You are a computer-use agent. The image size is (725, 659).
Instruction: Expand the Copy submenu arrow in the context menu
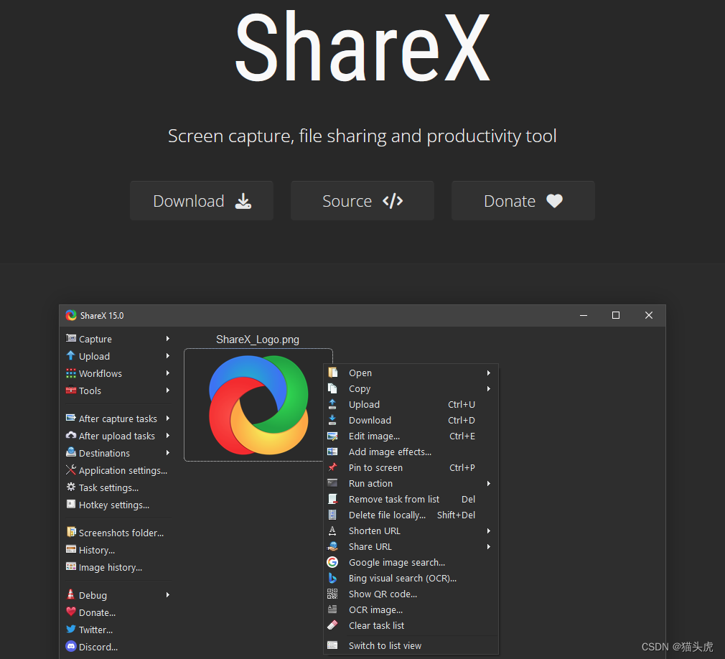pyautogui.click(x=489, y=388)
